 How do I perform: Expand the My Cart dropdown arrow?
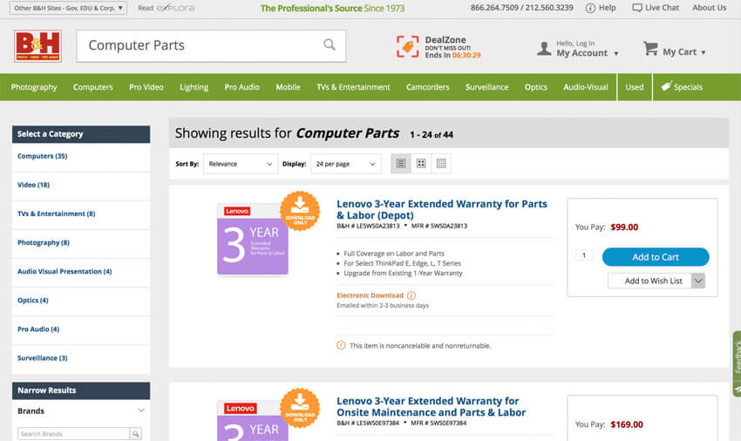tap(704, 52)
